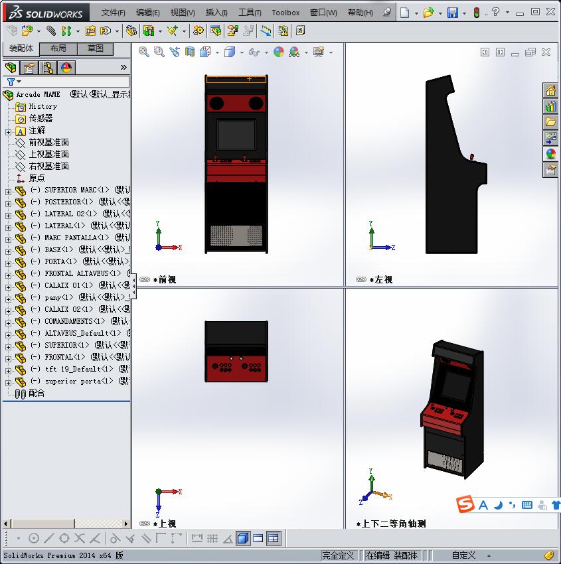The height and width of the screenshot is (564, 561).
Task: Click the Linear Component Pattern icon
Action: tap(66, 31)
